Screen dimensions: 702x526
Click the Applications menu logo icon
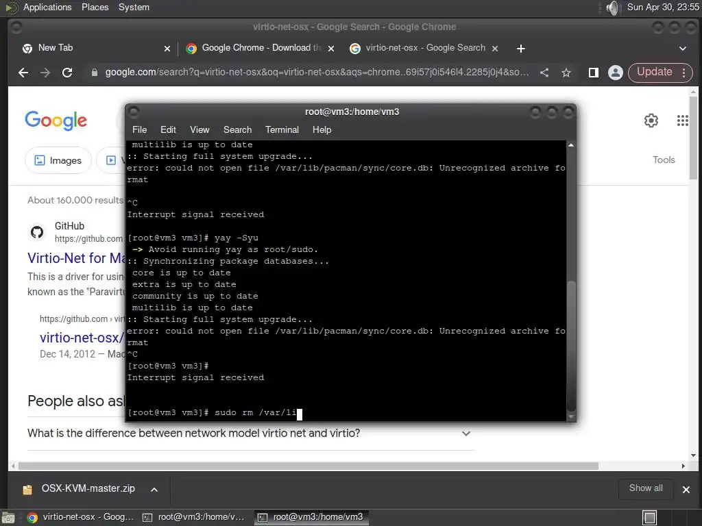click(11, 8)
